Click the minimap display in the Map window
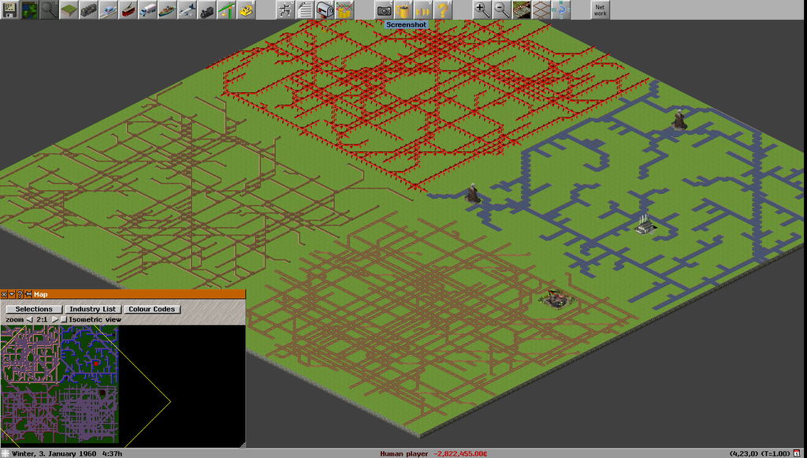This screenshot has width=807, height=458. 122,386
